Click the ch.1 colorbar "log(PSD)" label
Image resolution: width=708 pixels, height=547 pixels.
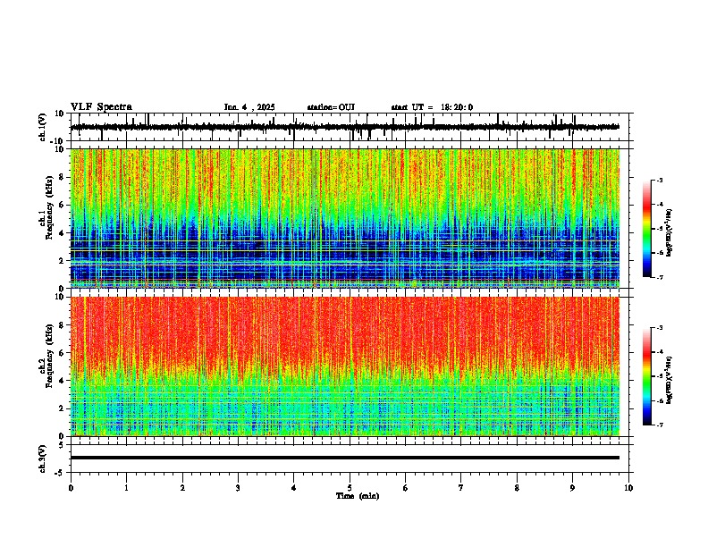[670, 233]
